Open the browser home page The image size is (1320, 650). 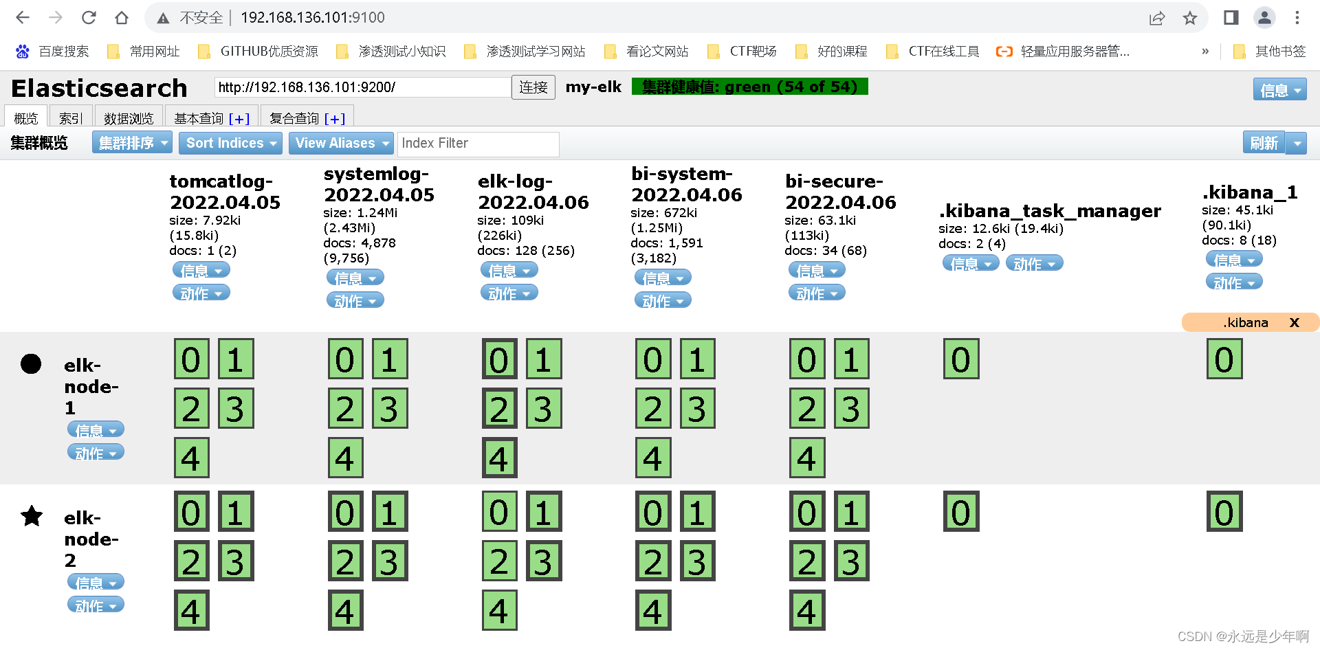[122, 18]
